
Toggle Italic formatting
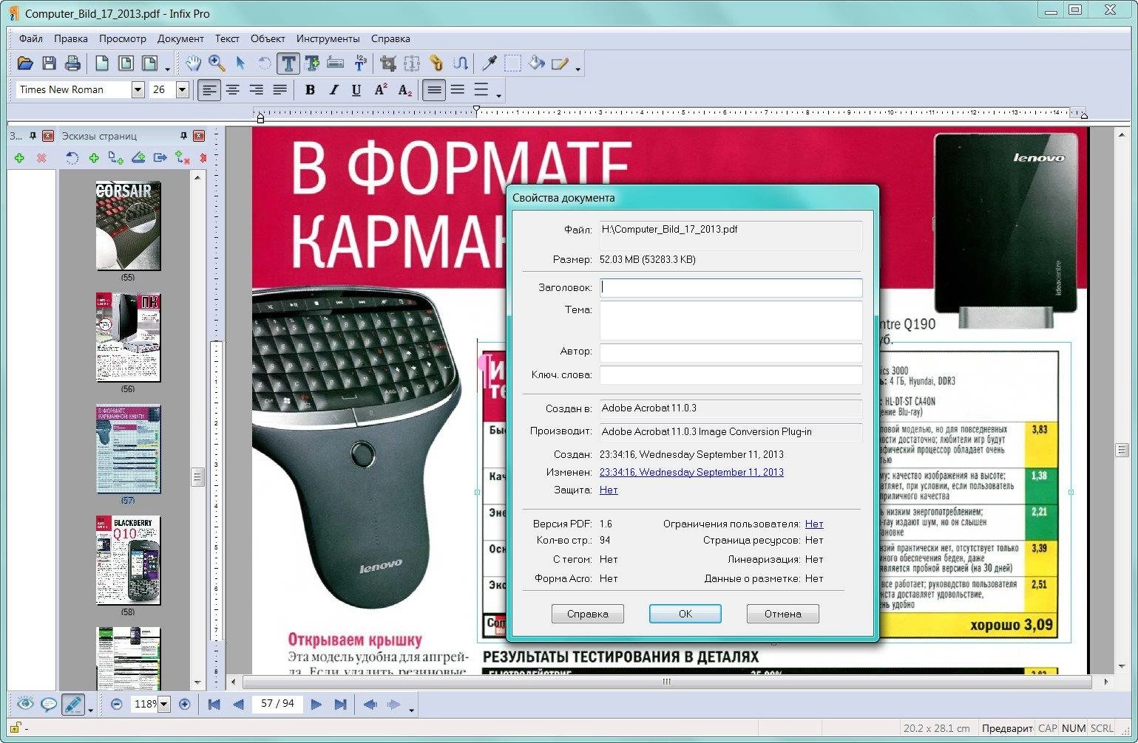click(333, 90)
